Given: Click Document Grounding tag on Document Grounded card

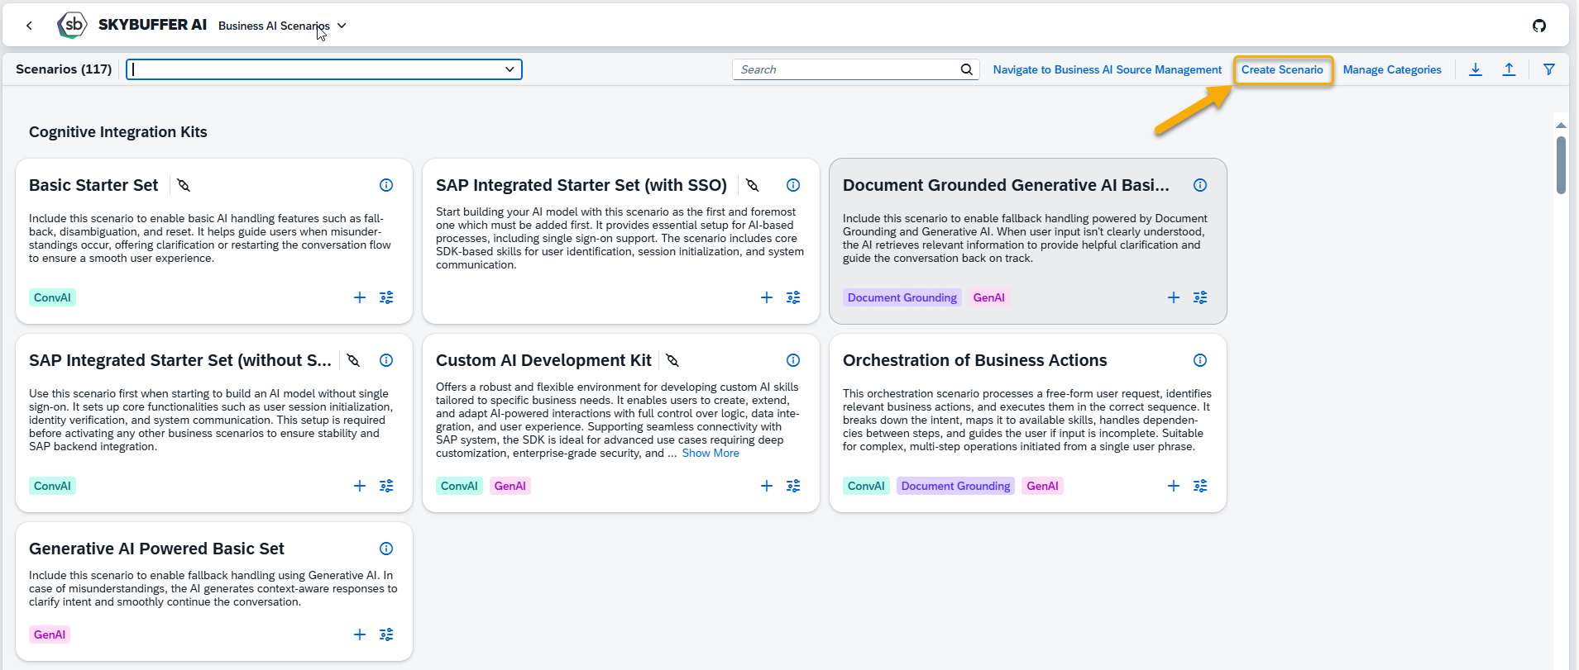Looking at the screenshot, I should [x=902, y=297].
